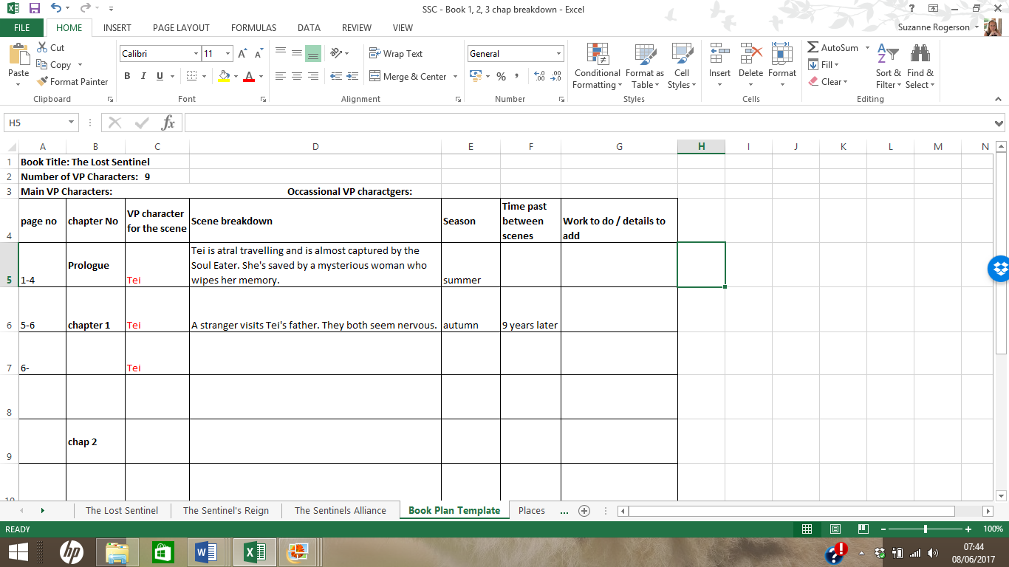This screenshot has height=567, width=1009.
Task: Open the Book Plan Template sheet
Action: pyautogui.click(x=453, y=510)
